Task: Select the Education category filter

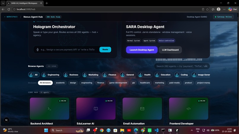Action: [x=163, y=75]
